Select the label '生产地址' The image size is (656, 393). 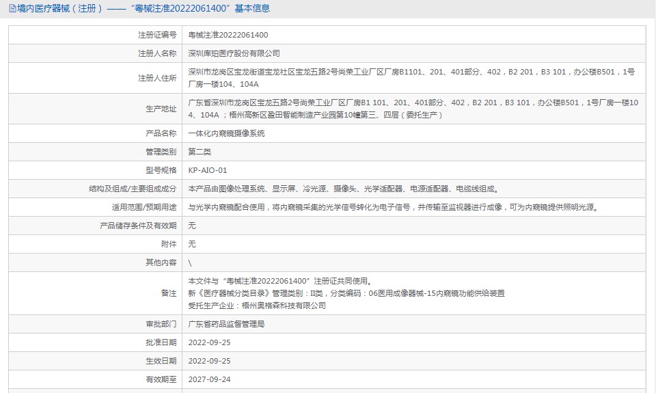[161, 109]
